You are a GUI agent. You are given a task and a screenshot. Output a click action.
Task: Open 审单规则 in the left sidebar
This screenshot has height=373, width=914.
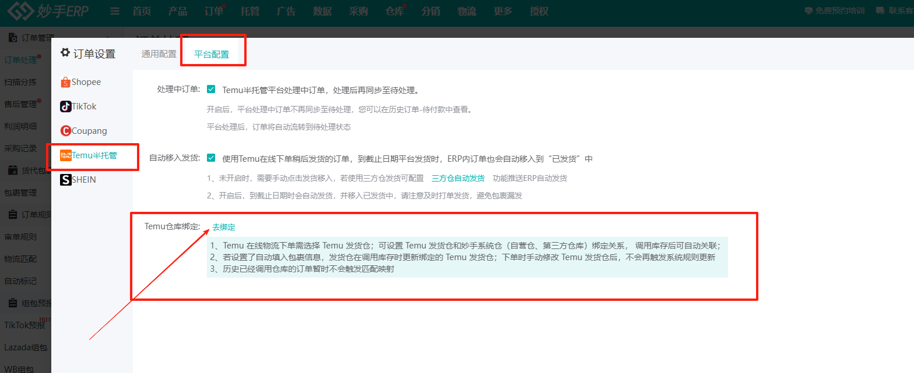20,237
